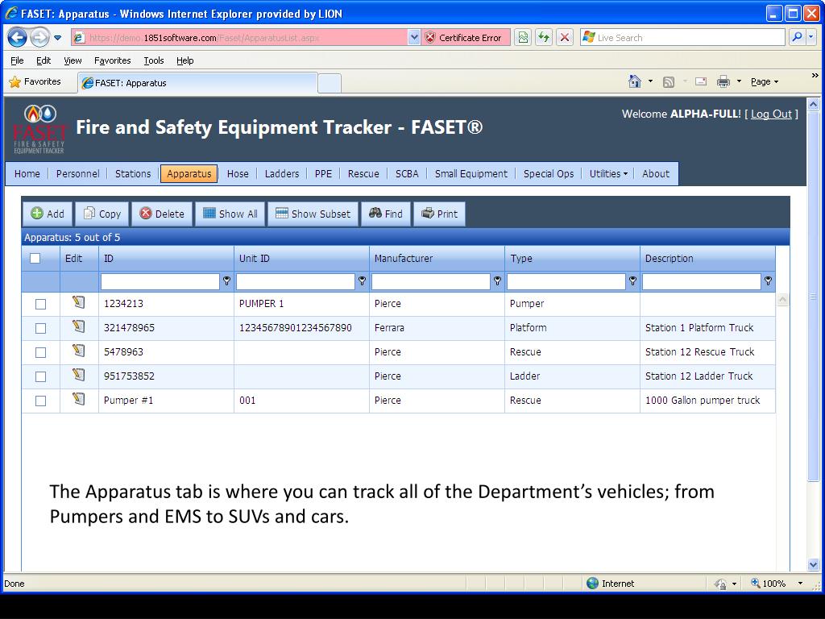
Task: Open the address bar URL dropdown
Action: point(414,37)
